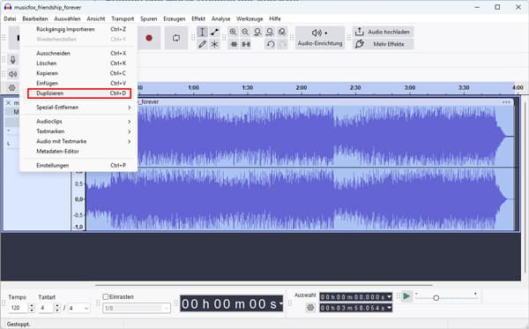
Task: Click Fit Project to Width zoom icon
Action: [x=270, y=32]
